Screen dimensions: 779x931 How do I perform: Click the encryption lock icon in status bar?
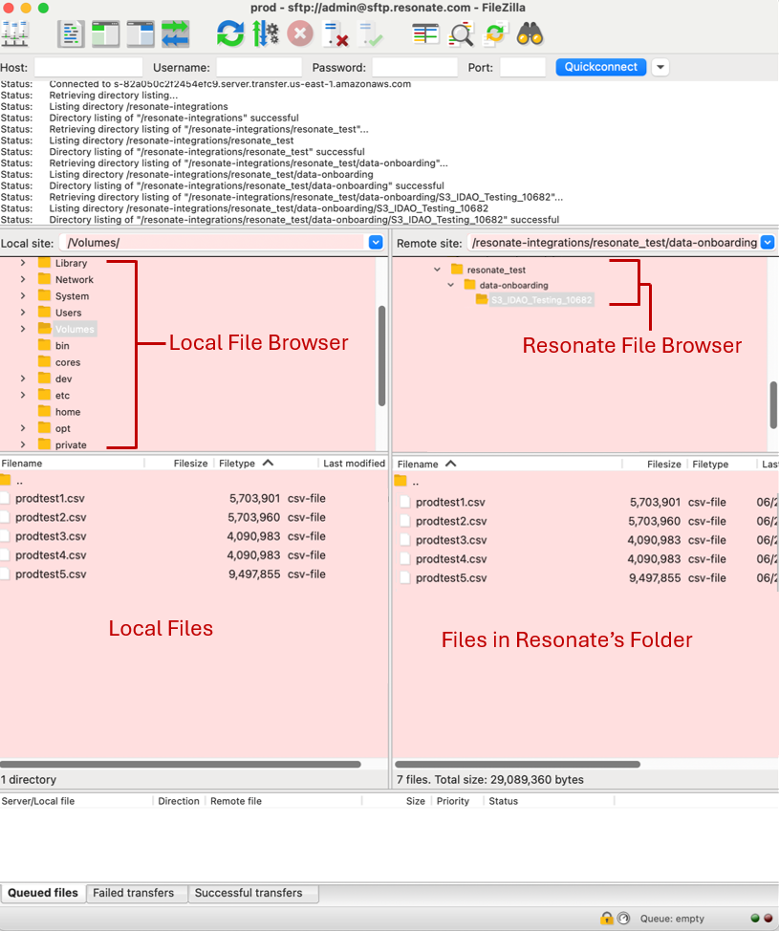click(x=606, y=918)
